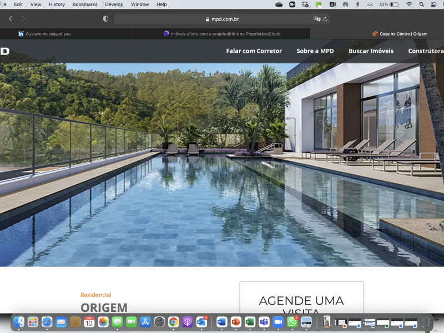This screenshot has height=333, width=444.
Task: Click the cloud icon in menu bar
Action: click(279, 4)
